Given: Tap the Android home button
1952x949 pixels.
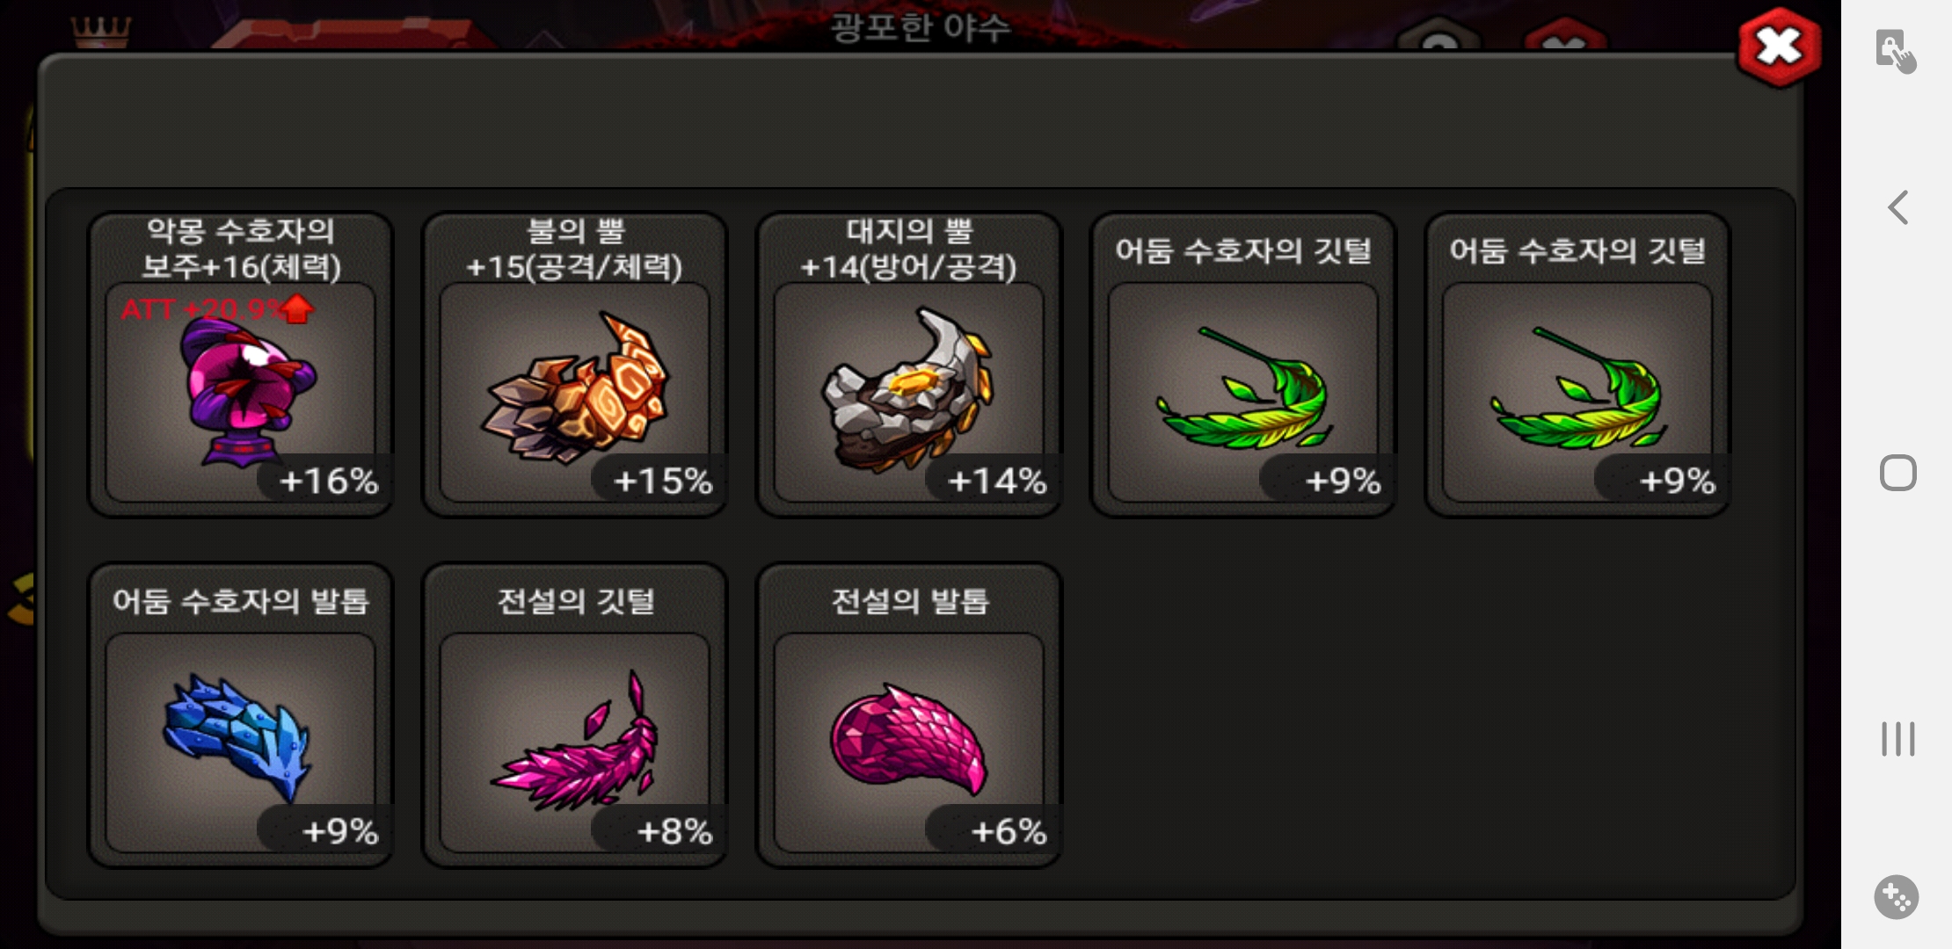Looking at the screenshot, I should (x=1898, y=473).
